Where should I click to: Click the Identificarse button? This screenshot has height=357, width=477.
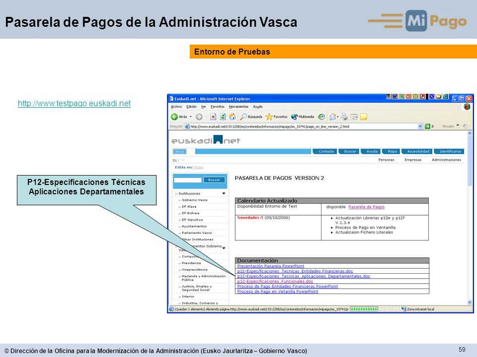point(450,152)
